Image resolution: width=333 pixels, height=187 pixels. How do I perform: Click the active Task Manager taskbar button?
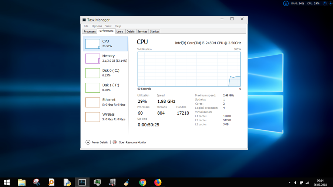pyautogui.click(x=82, y=182)
